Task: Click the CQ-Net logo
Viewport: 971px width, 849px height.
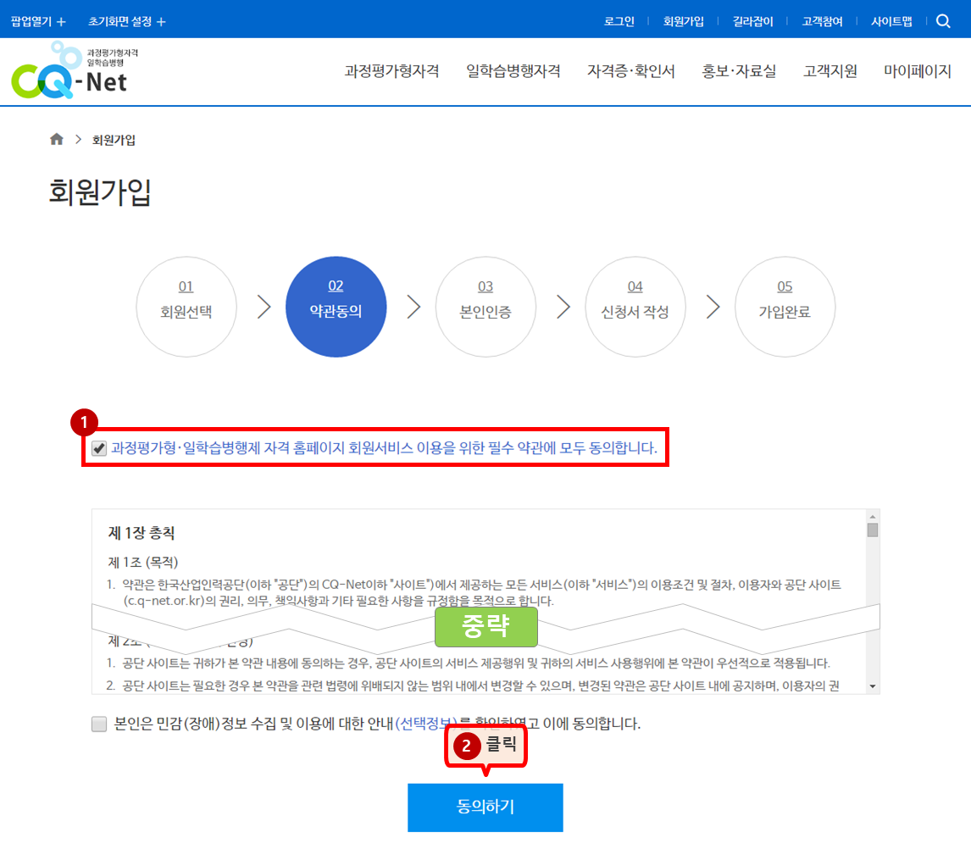Action: click(75, 70)
